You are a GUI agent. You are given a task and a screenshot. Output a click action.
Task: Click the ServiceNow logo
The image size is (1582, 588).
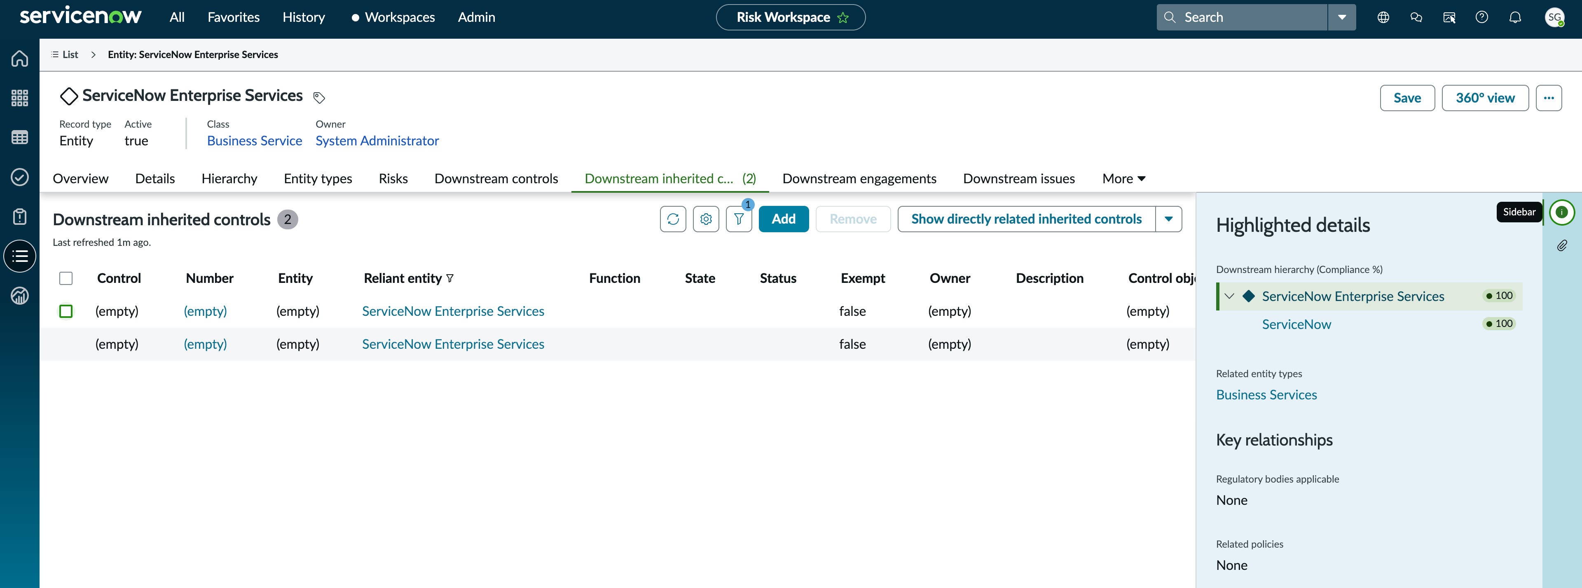80,16
